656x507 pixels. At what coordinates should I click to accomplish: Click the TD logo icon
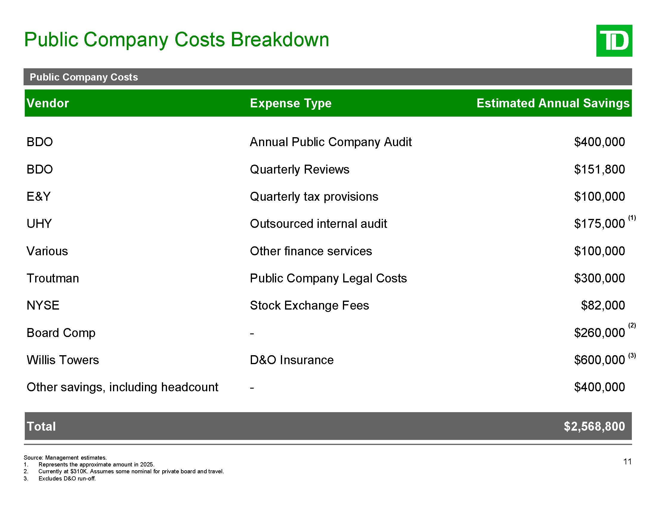coord(614,41)
